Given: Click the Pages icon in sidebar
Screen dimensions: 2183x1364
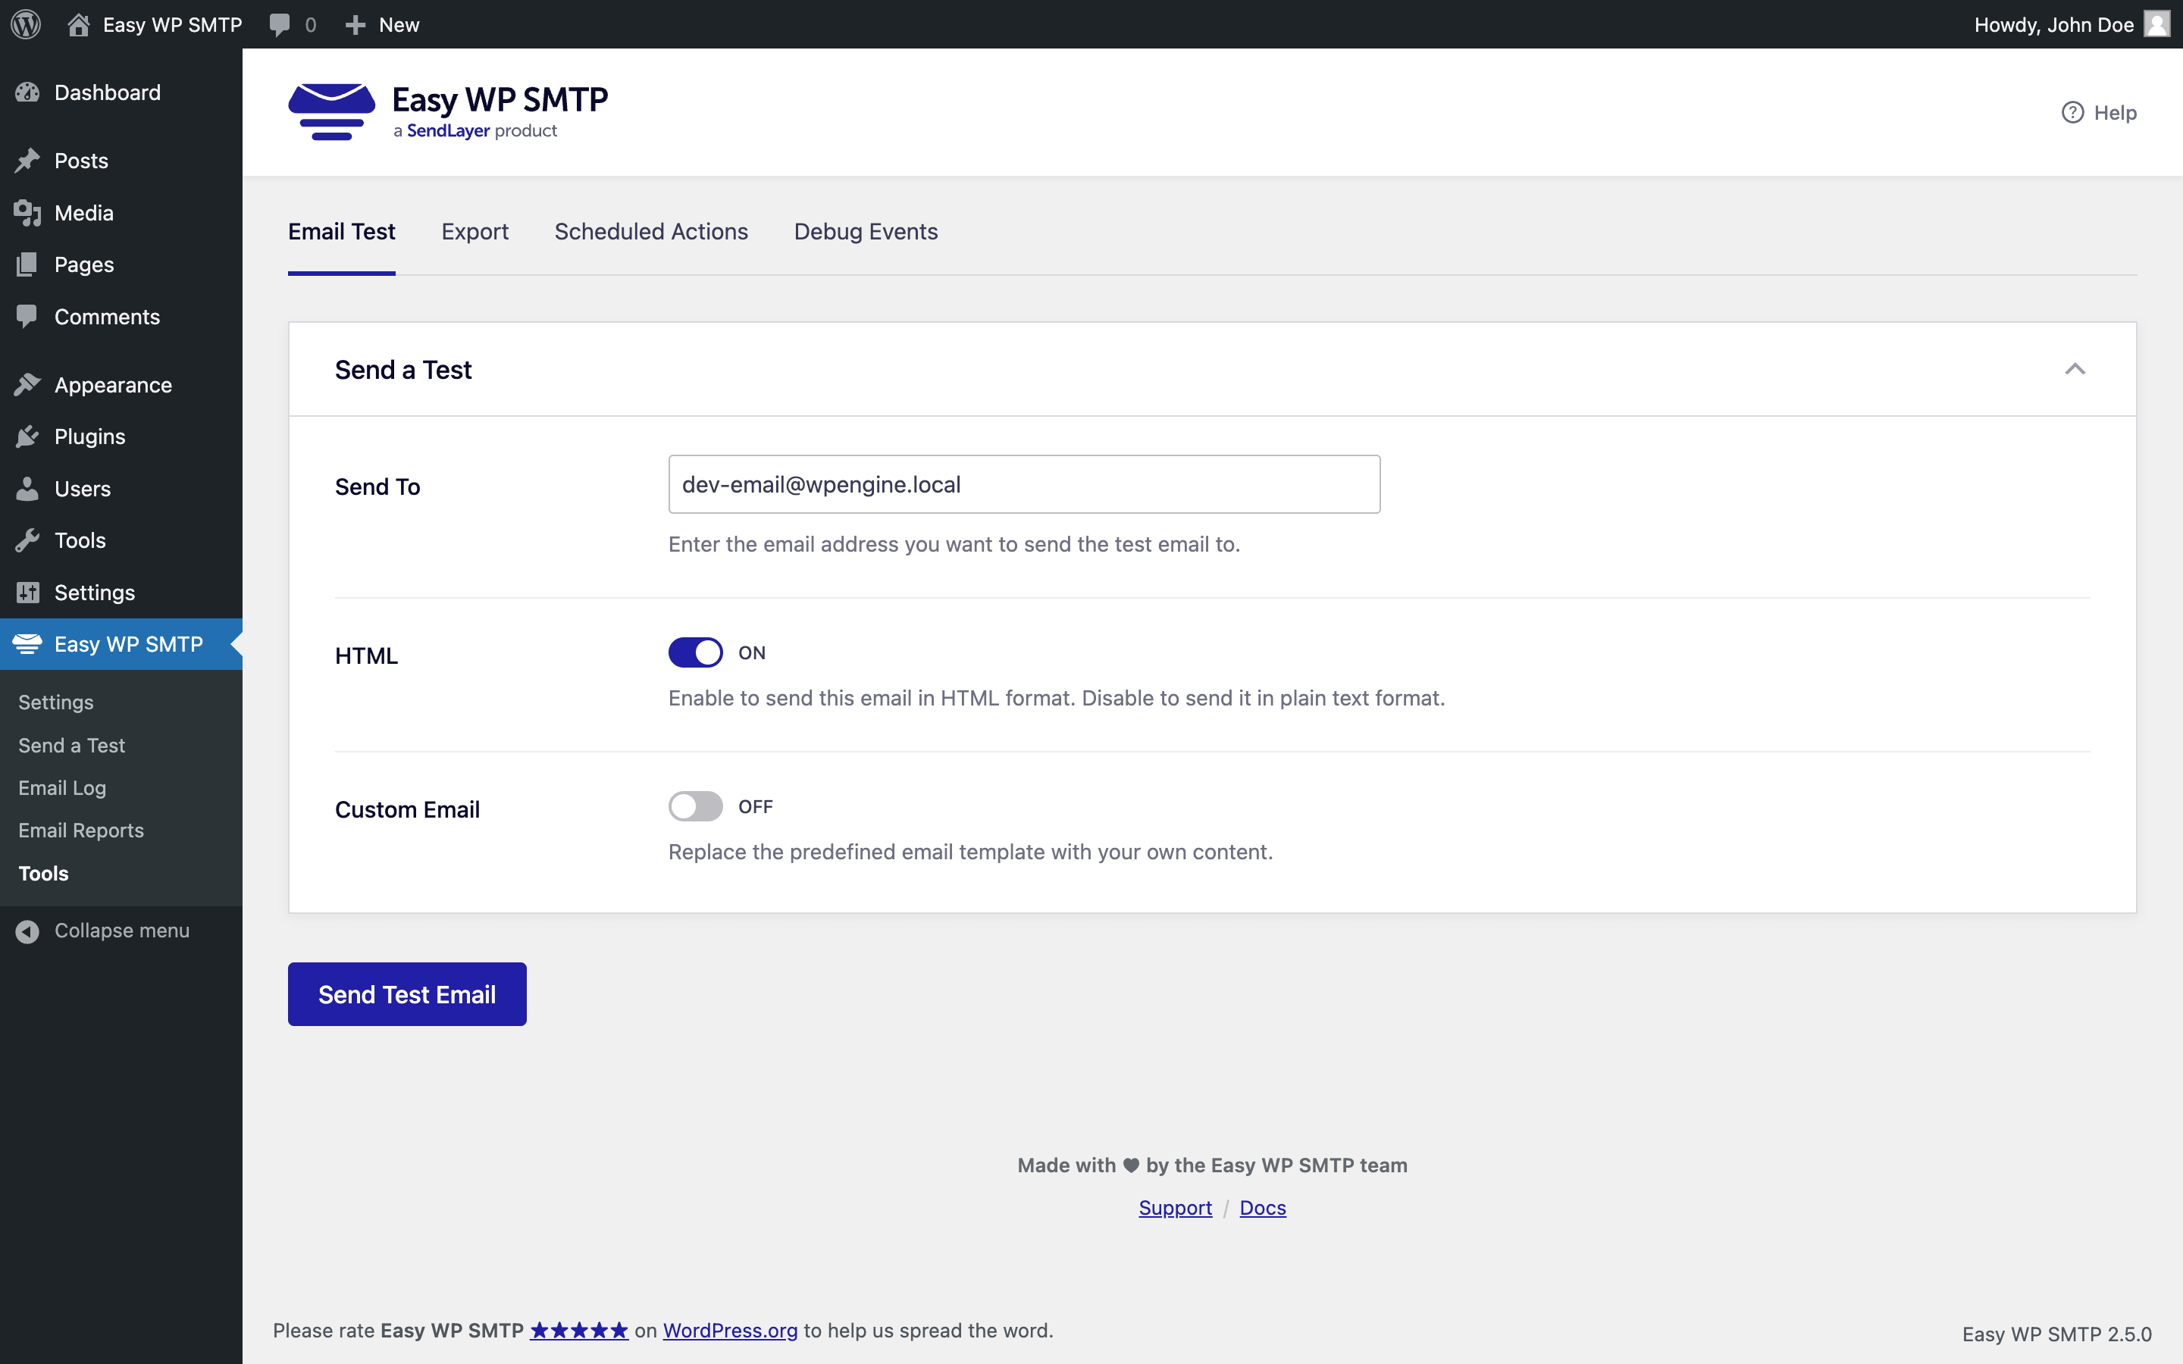Looking at the screenshot, I should coord(28,264).
